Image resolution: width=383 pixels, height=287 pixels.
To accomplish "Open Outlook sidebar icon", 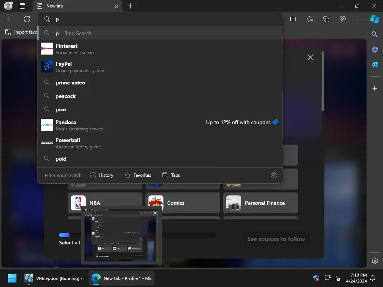I will [x=375, y=65].
